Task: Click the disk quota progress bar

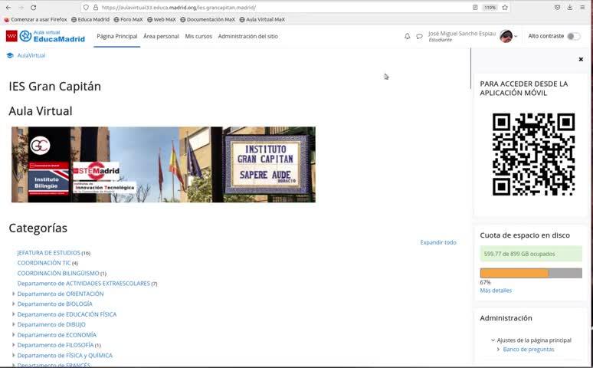Action: pyautogui.click(x=531, y=273)
